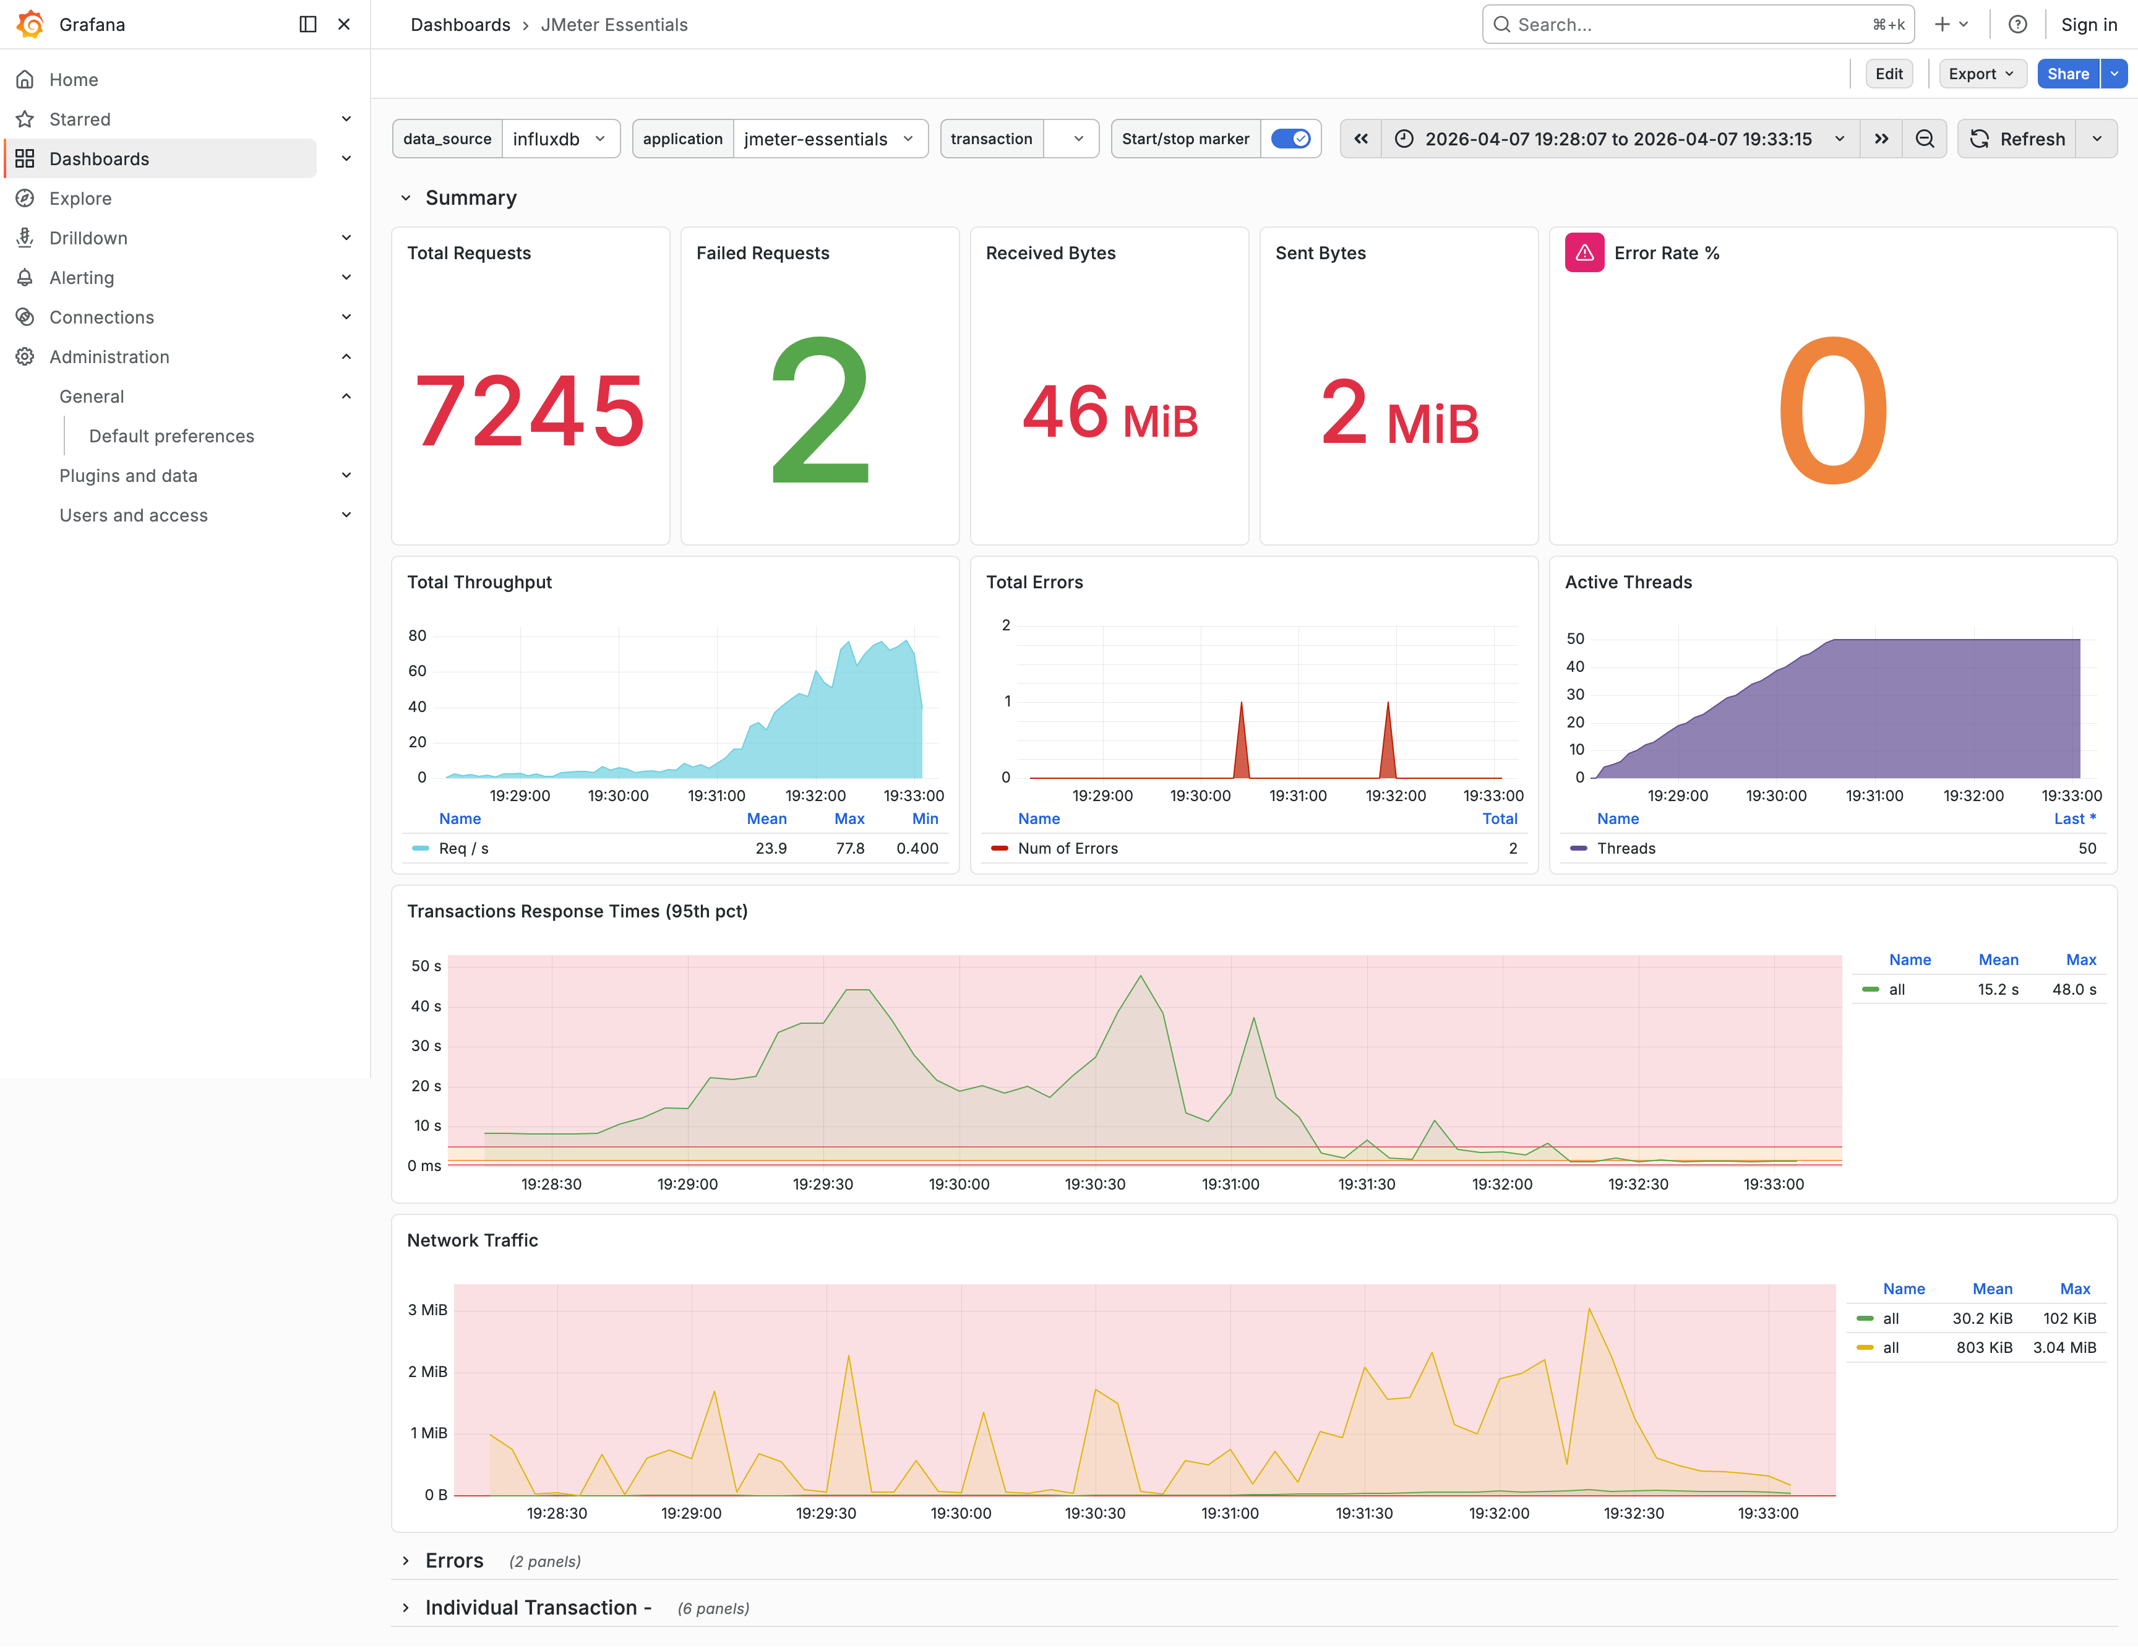This screenshot has height=1648, width=2138.
Task: Open Plugins and data item
Action: (128, 476)
